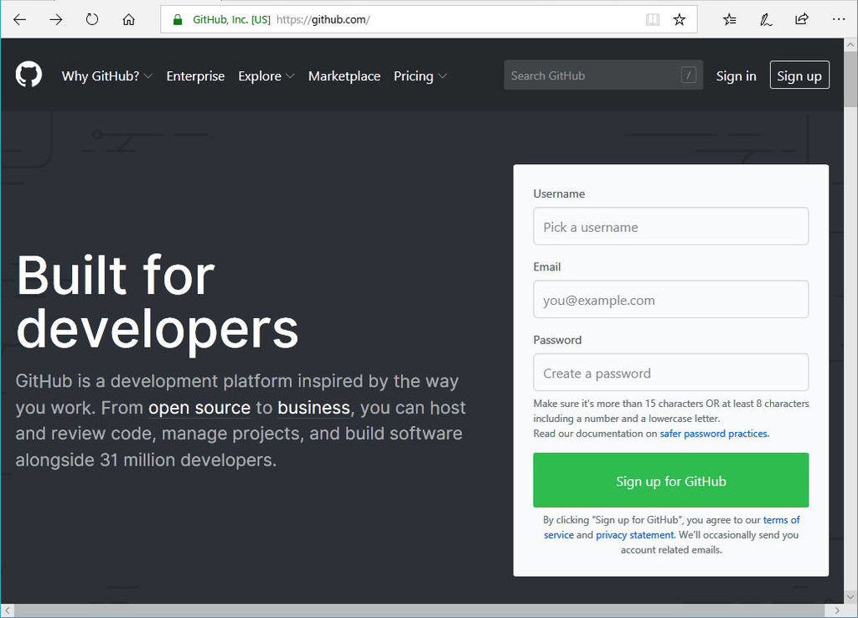The height and width of the screenshot is (618, 858).
Task: Go forward with the browser forward arrow
Action: 56,20
